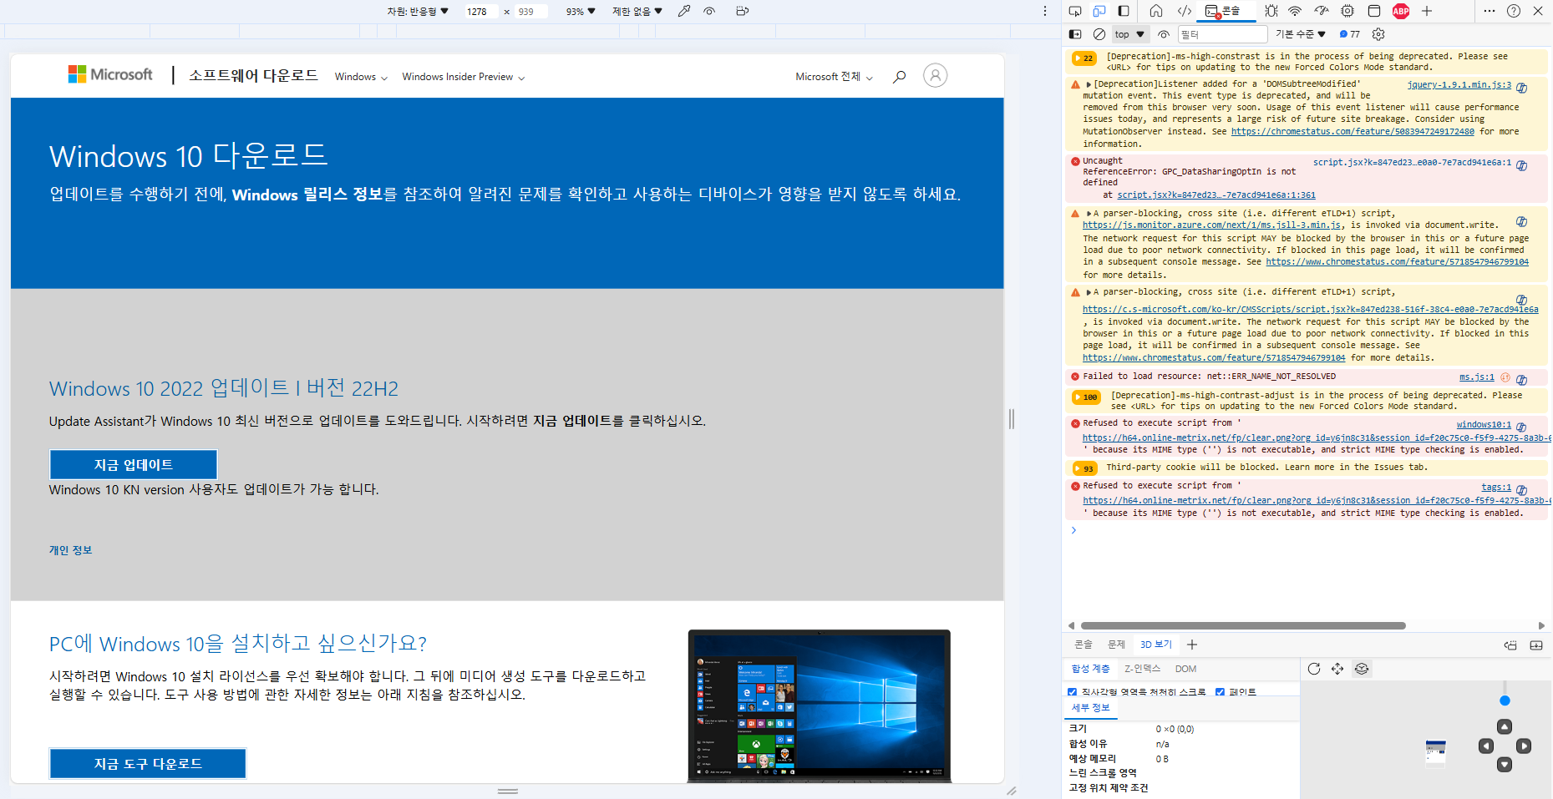Select the 합성 계층 tab
Screen dimensions: 1553x799
point(1090,669)
